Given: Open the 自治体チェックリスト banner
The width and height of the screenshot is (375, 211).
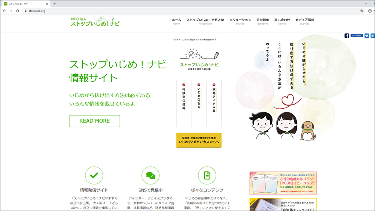Looking at the screenshot, I should (x=283, y=205).
